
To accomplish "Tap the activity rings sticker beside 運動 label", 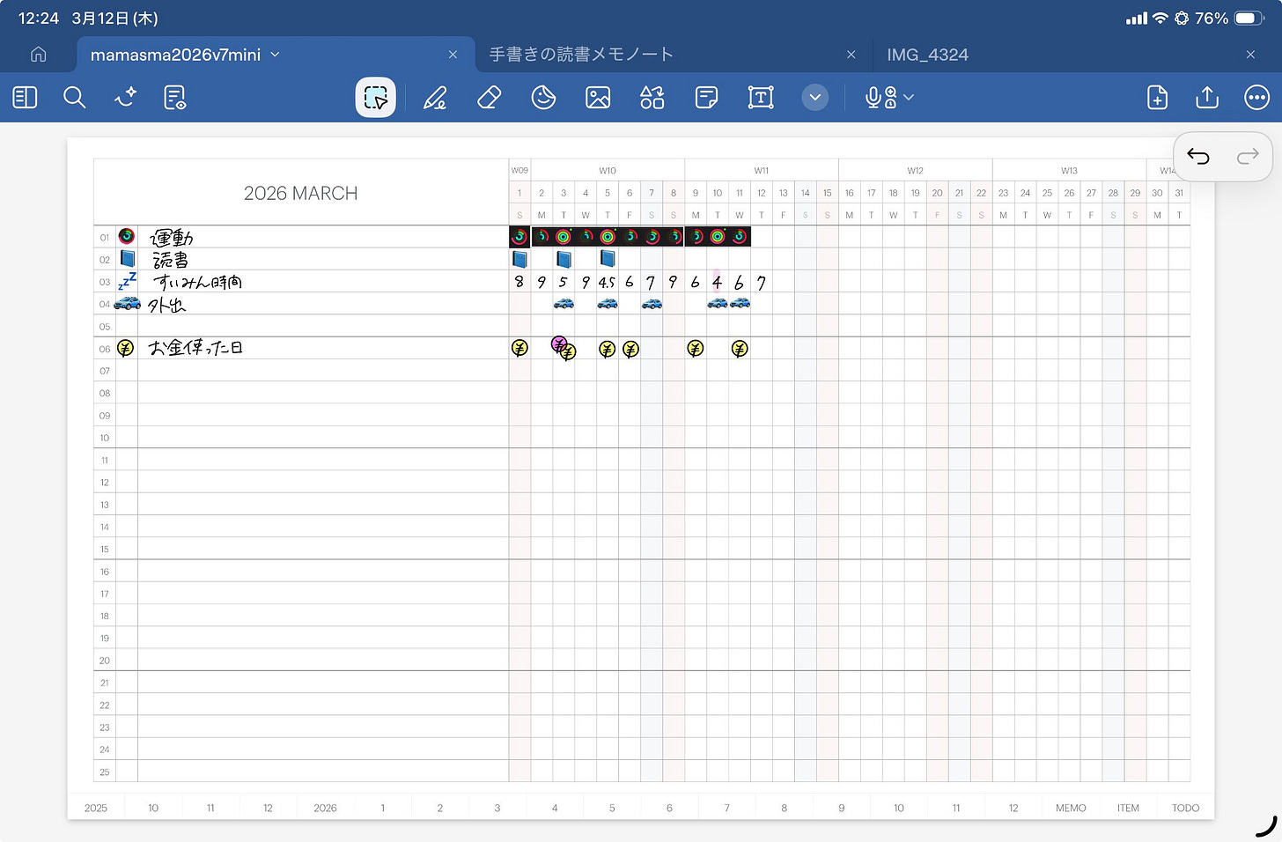I will 127,237.
